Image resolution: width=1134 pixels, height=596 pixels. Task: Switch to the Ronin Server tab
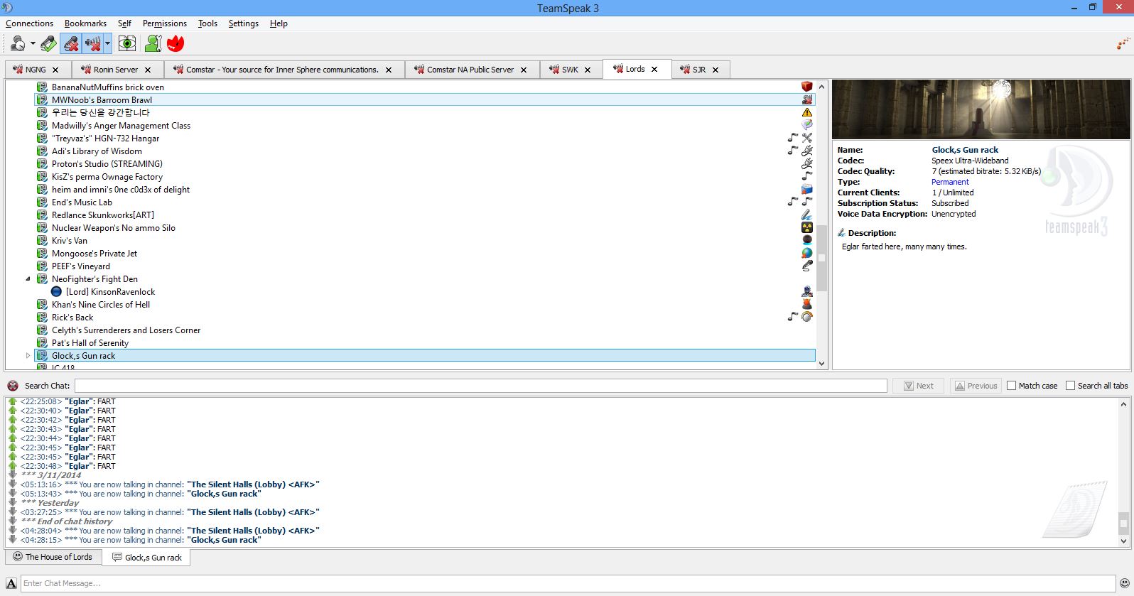116,70
